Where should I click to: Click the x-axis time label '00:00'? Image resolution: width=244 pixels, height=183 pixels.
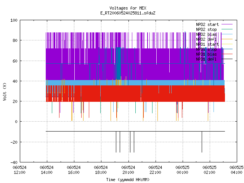[182, 173]
